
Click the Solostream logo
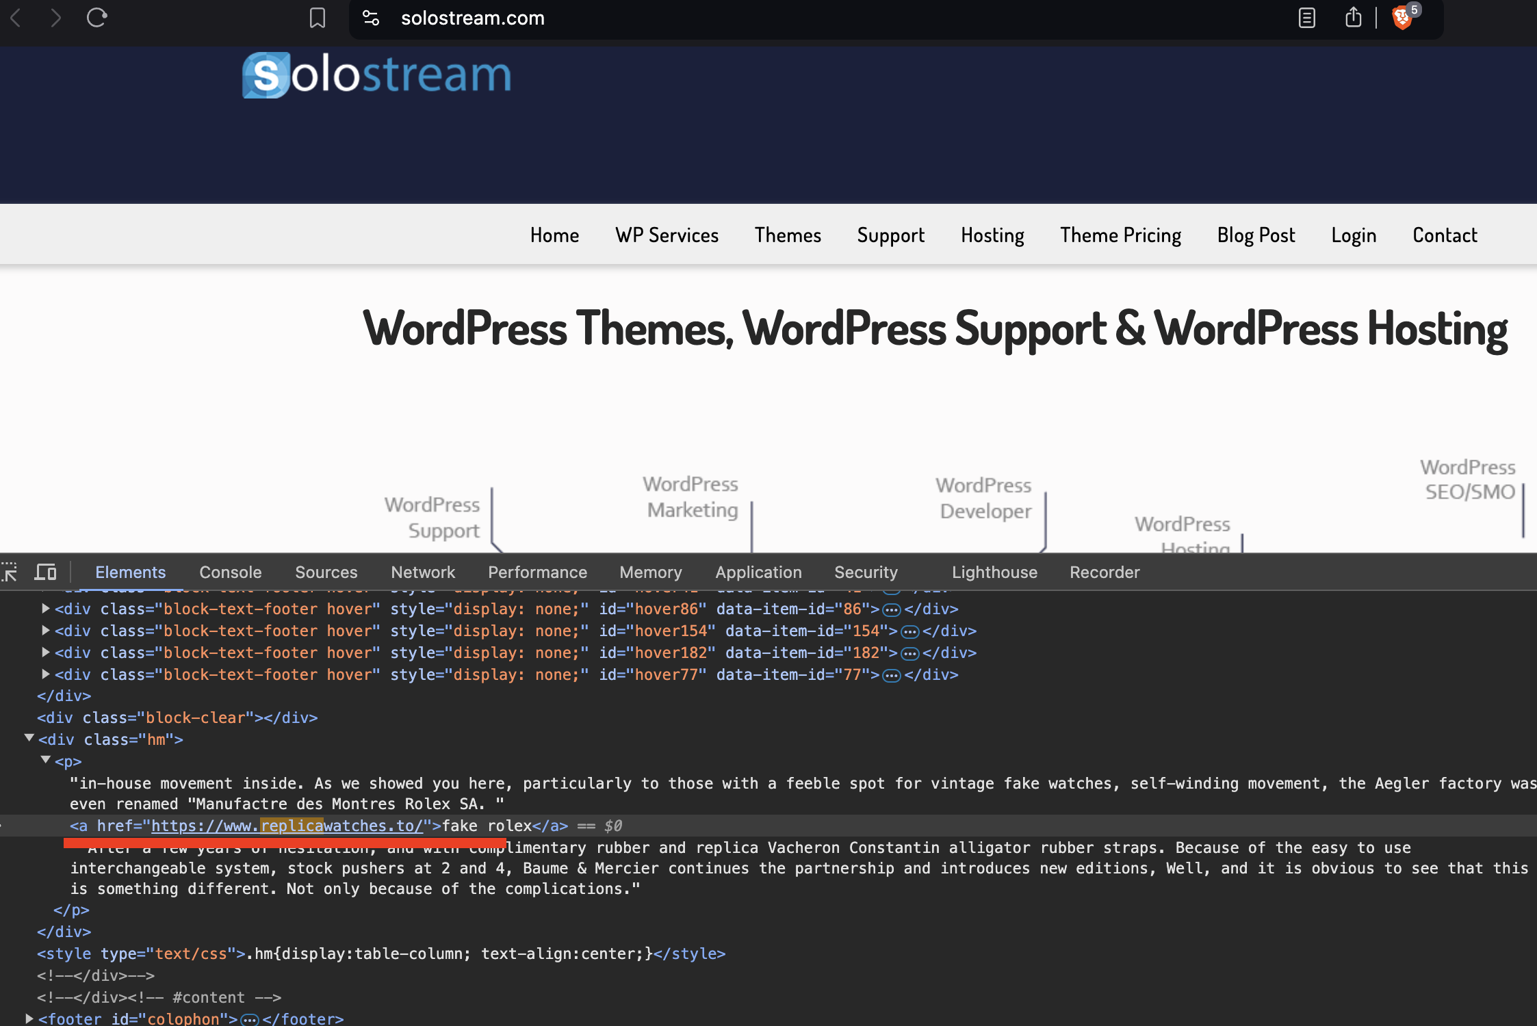(376, 75)
